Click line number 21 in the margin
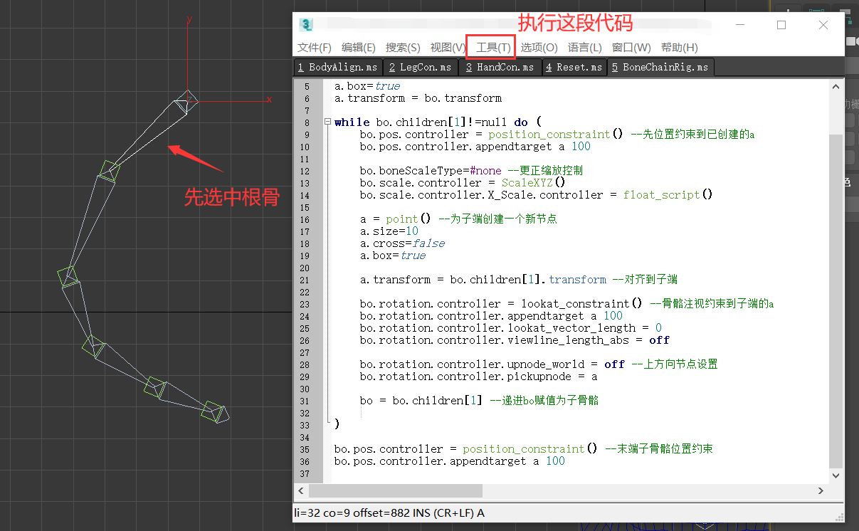859x531 pixels. point(305,280)
